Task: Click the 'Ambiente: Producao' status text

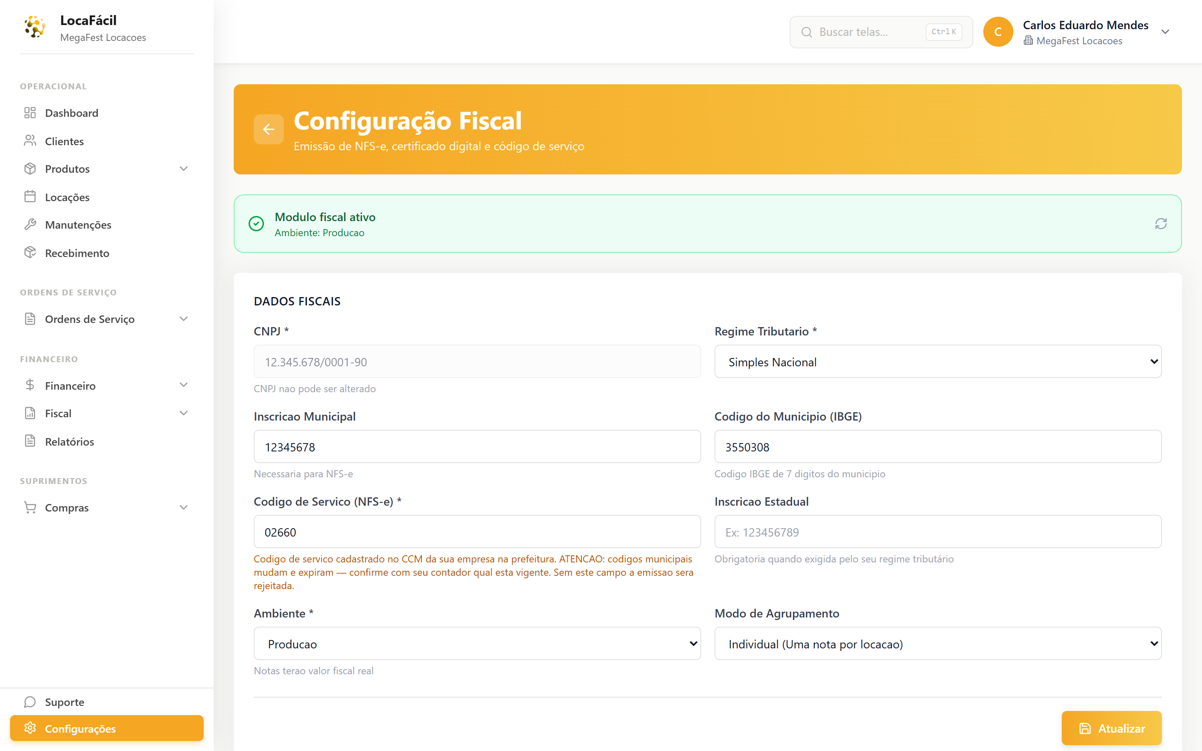Action: [319, 232]
